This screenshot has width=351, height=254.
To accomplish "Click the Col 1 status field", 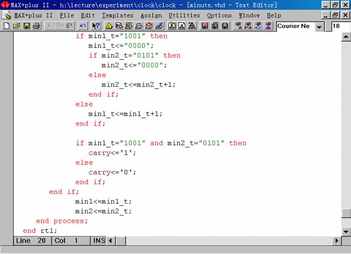I will pos(71,241).
